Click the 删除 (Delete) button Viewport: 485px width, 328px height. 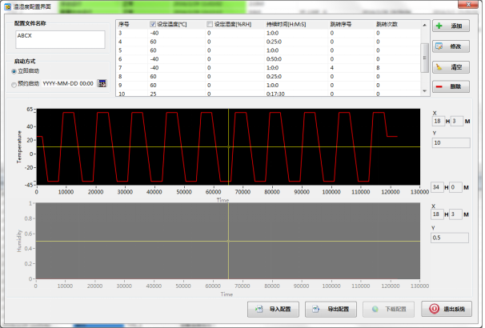pyautogui.click(x=452, y=86)
